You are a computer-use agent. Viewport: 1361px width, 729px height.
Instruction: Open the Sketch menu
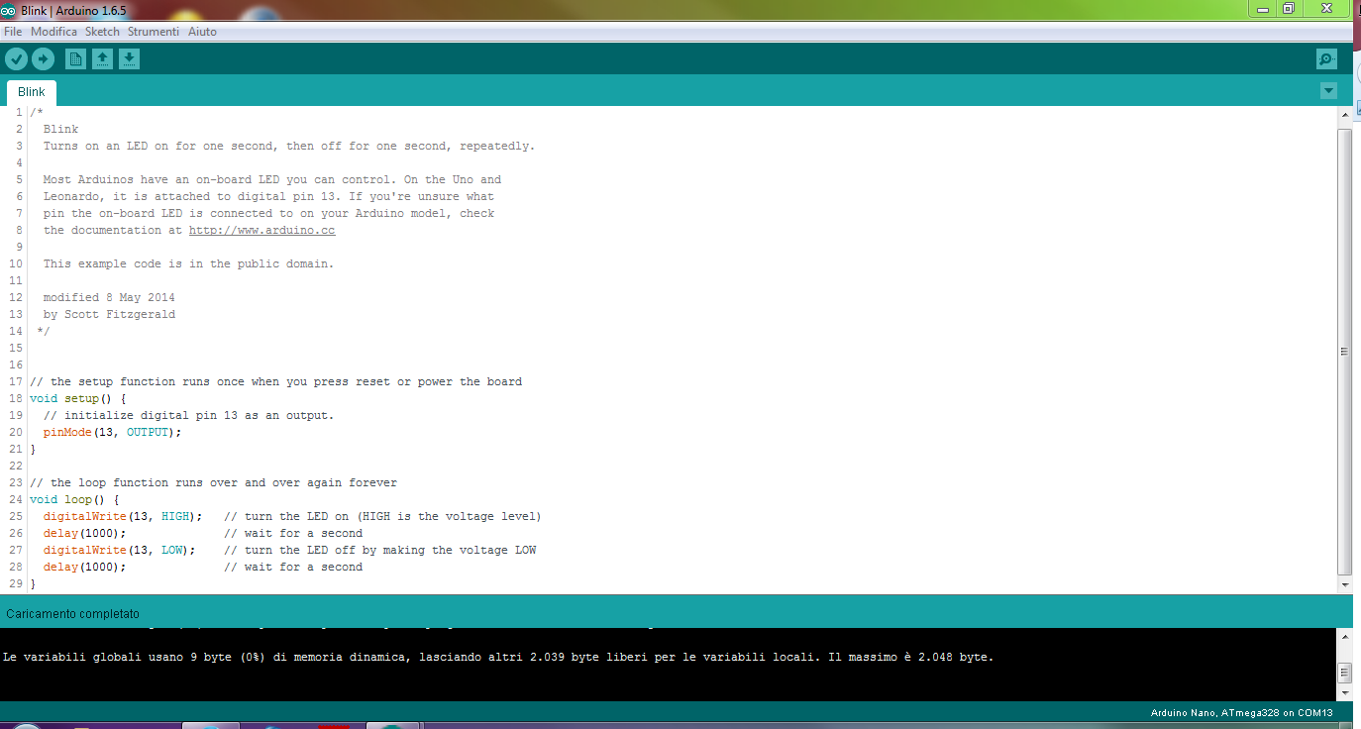coord(102,32)
